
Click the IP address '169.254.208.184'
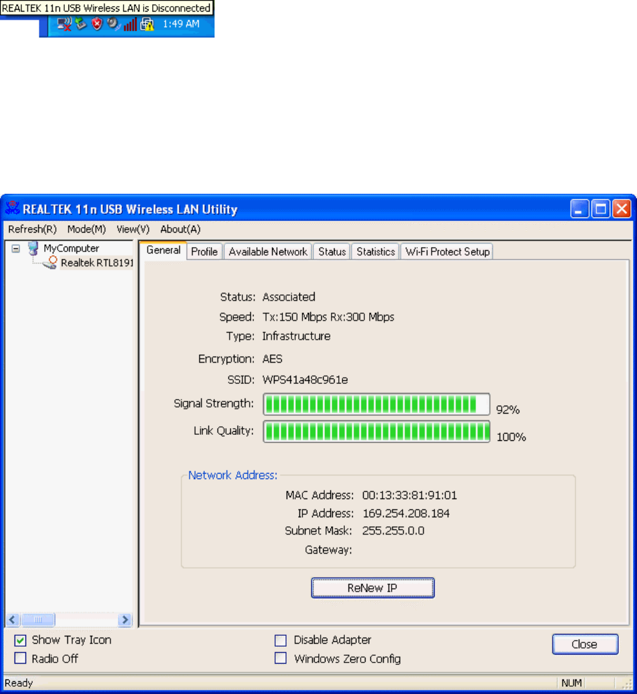(406, 514)
